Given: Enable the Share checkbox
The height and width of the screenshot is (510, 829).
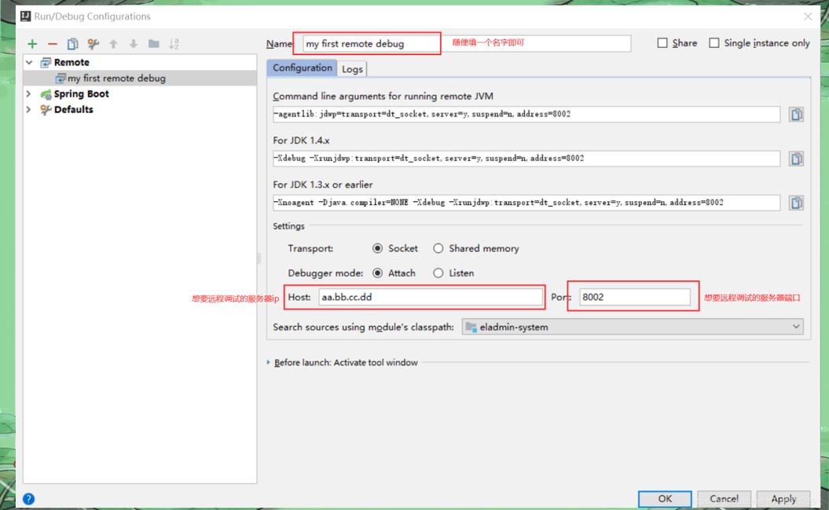Looking at the screenshot, I should coord(662,42).
